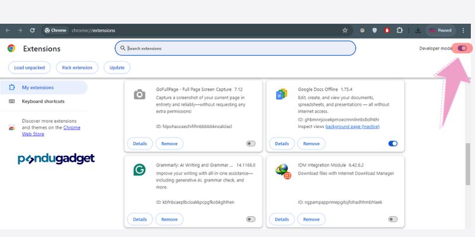Click the IDM Integration Module title text

pos(322,165)
